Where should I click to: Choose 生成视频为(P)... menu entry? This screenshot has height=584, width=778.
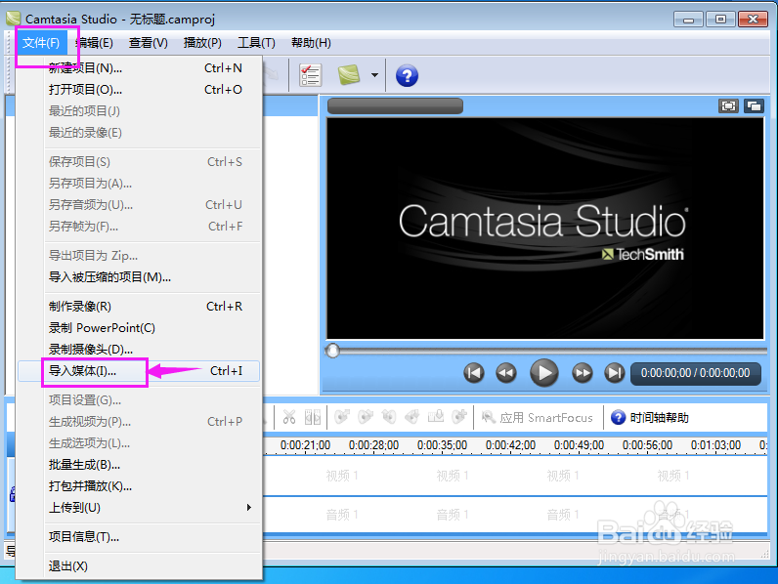[139, 422]
